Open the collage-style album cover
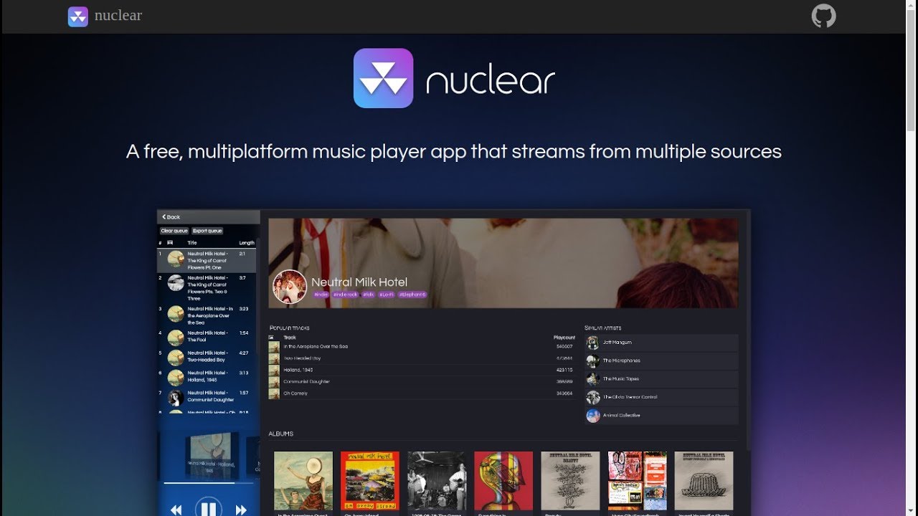Screen dimensions: 918x516 (637, 480)
